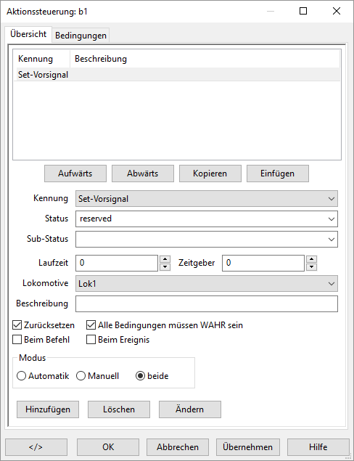Enable the Beim Befehl checkbox

[x=17, y=340]
